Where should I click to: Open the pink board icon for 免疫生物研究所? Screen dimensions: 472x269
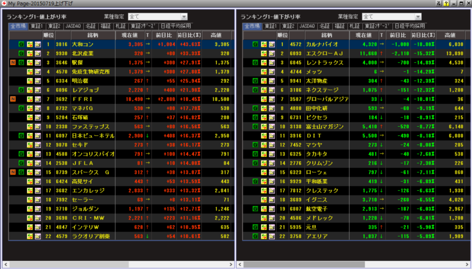[37, 72]
